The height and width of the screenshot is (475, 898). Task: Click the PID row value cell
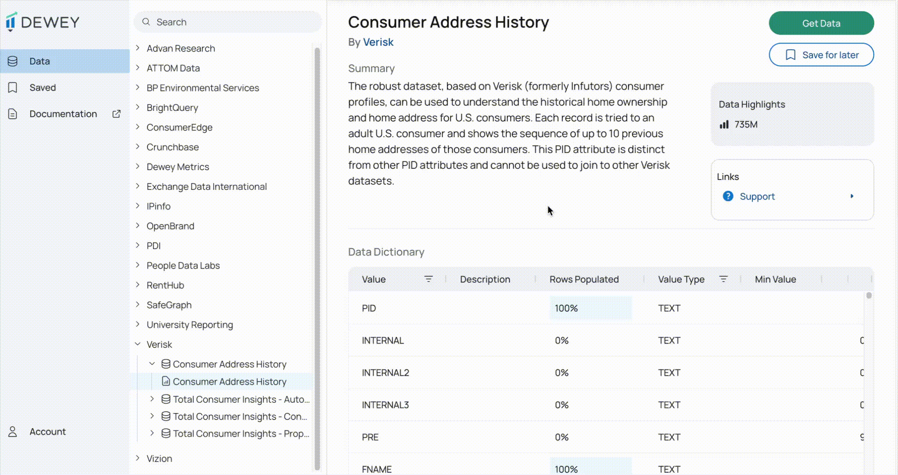pyautogui.click(x=369, y=308)
